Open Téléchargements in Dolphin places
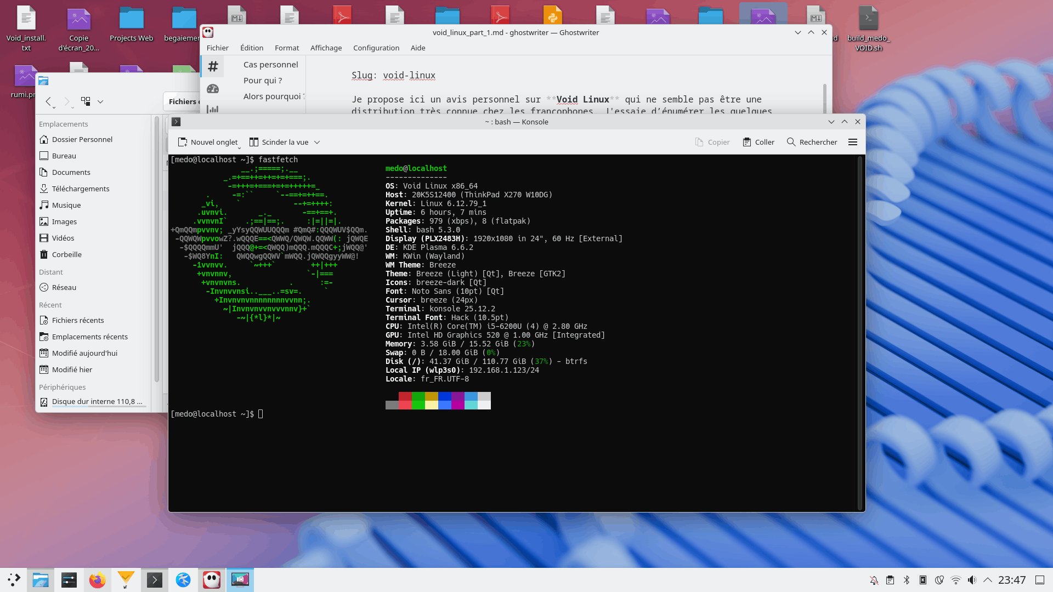 80,189
